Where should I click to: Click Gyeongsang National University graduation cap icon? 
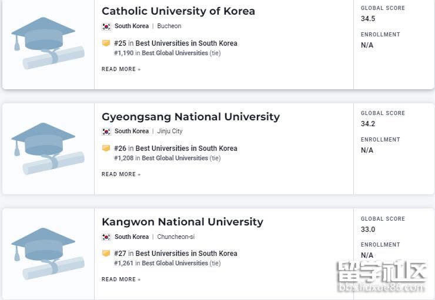(x=48, y=147)
